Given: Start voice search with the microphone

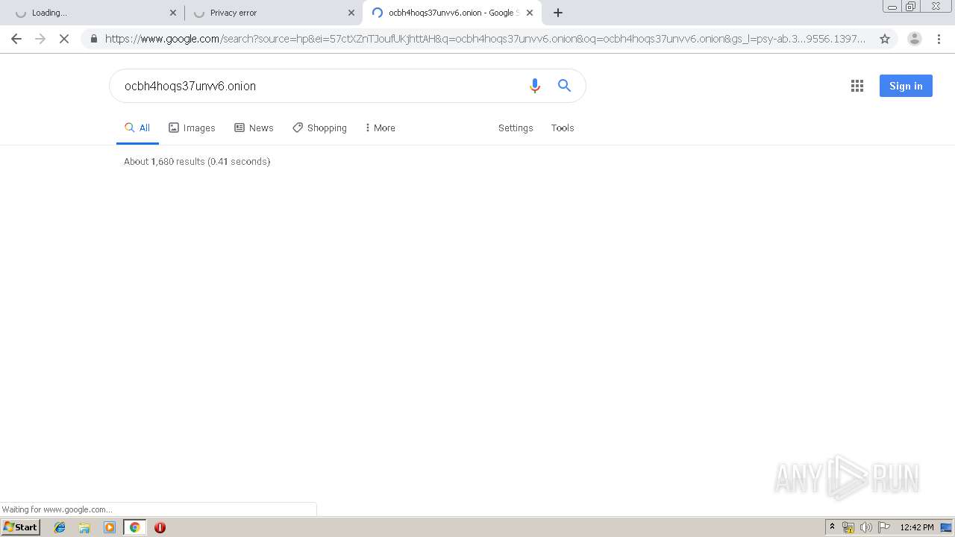Looking at the screenshot, I should point(534,86).
